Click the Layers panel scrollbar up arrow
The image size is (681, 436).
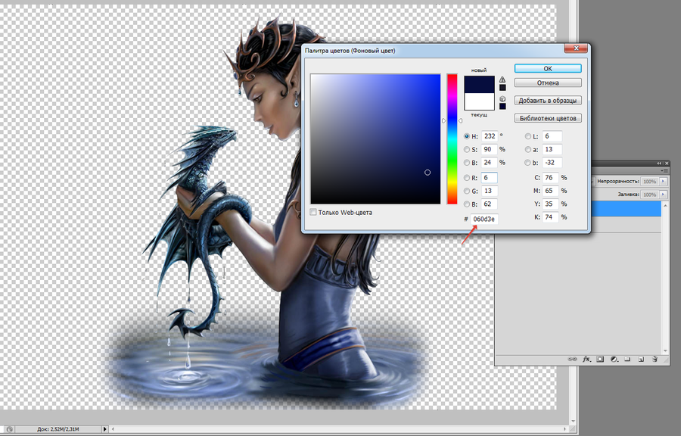click(665, 204)
